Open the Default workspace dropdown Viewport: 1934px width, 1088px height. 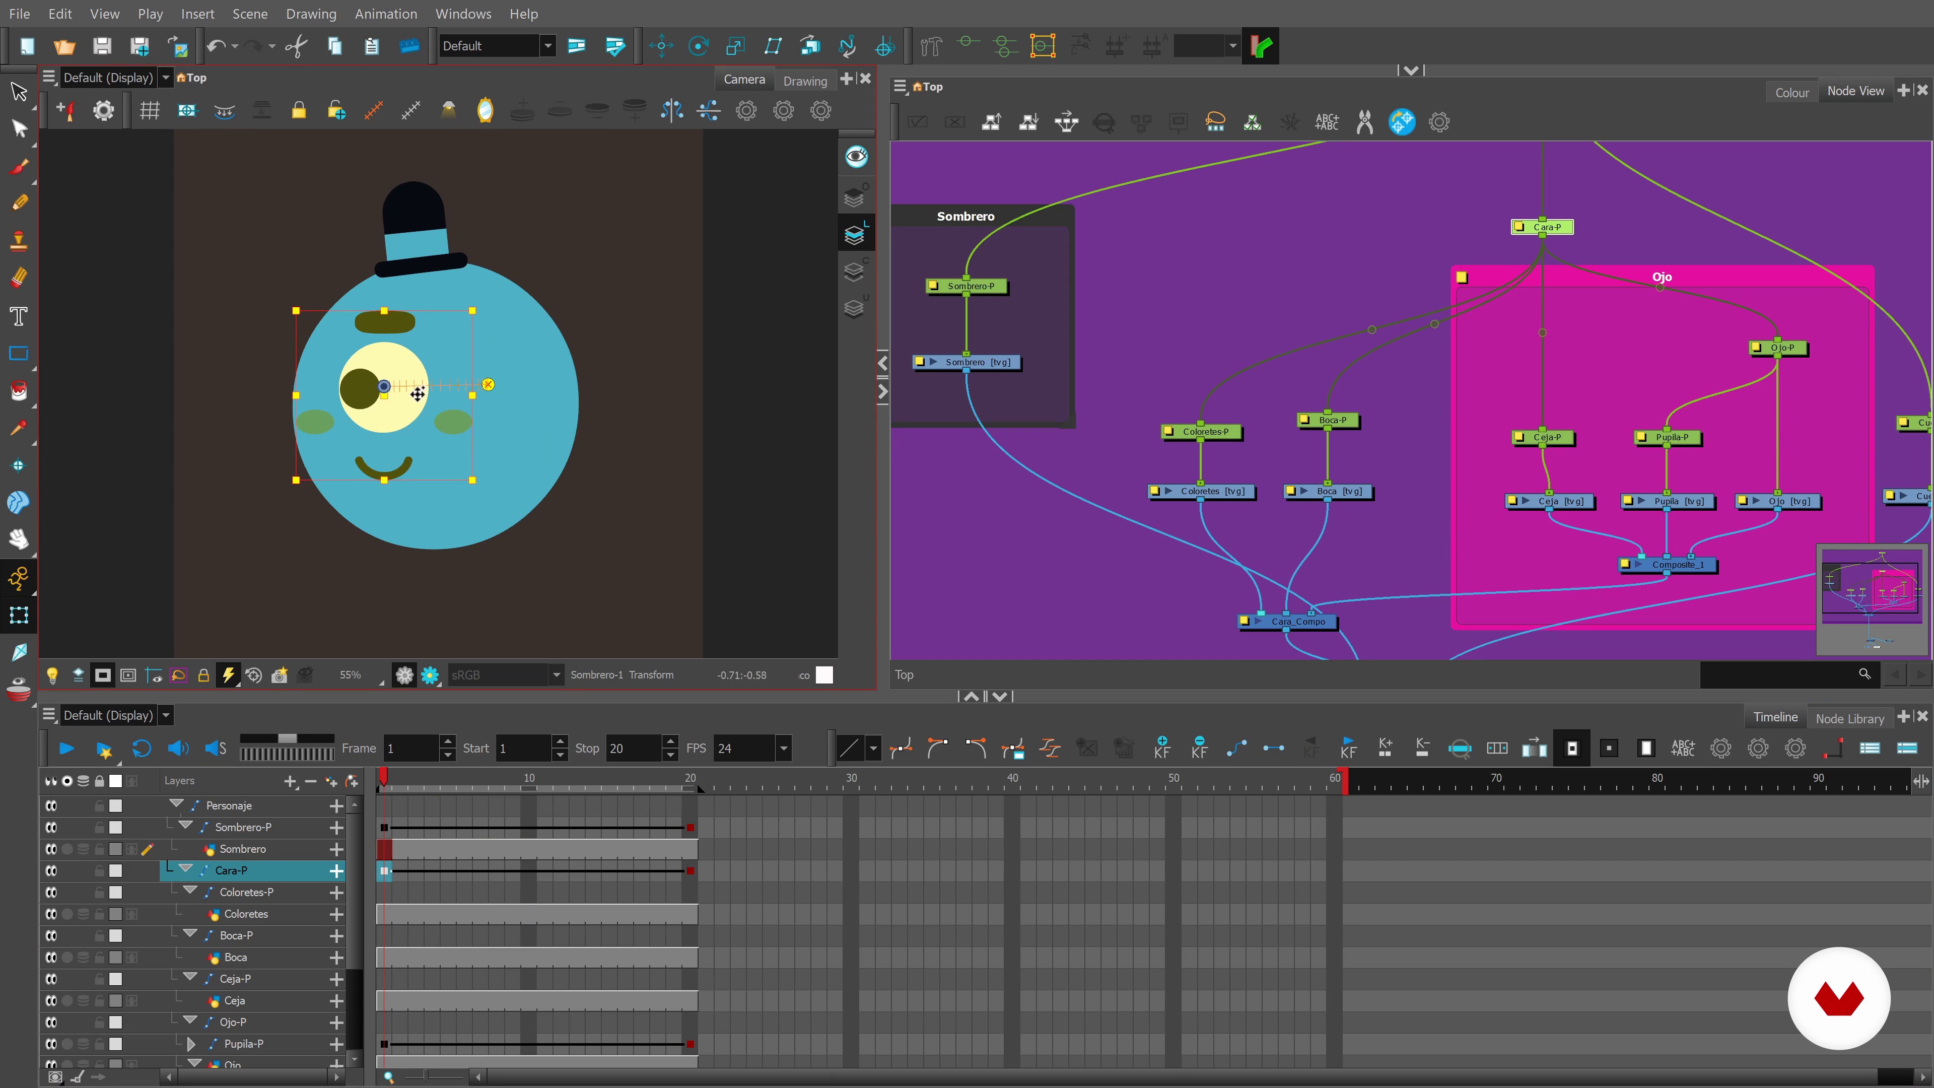[x=548, y=46]
